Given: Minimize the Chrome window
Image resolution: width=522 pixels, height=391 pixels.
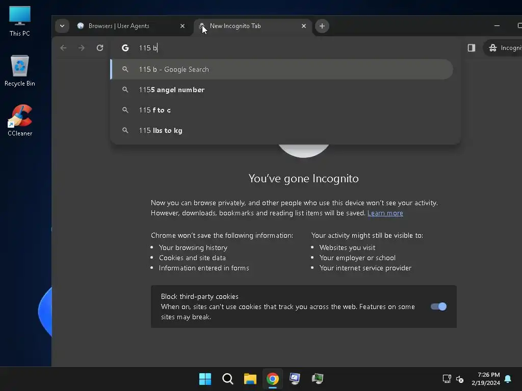Looking at the screenshot, I should pos(497,25).
